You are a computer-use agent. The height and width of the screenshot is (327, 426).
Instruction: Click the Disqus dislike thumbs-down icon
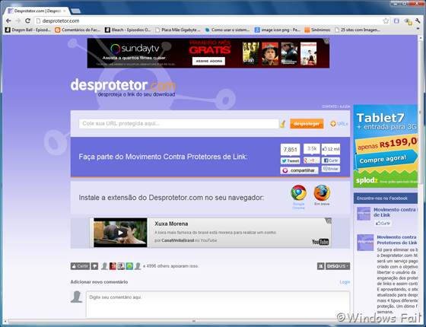pyautogui.click(x=94, y=266)
